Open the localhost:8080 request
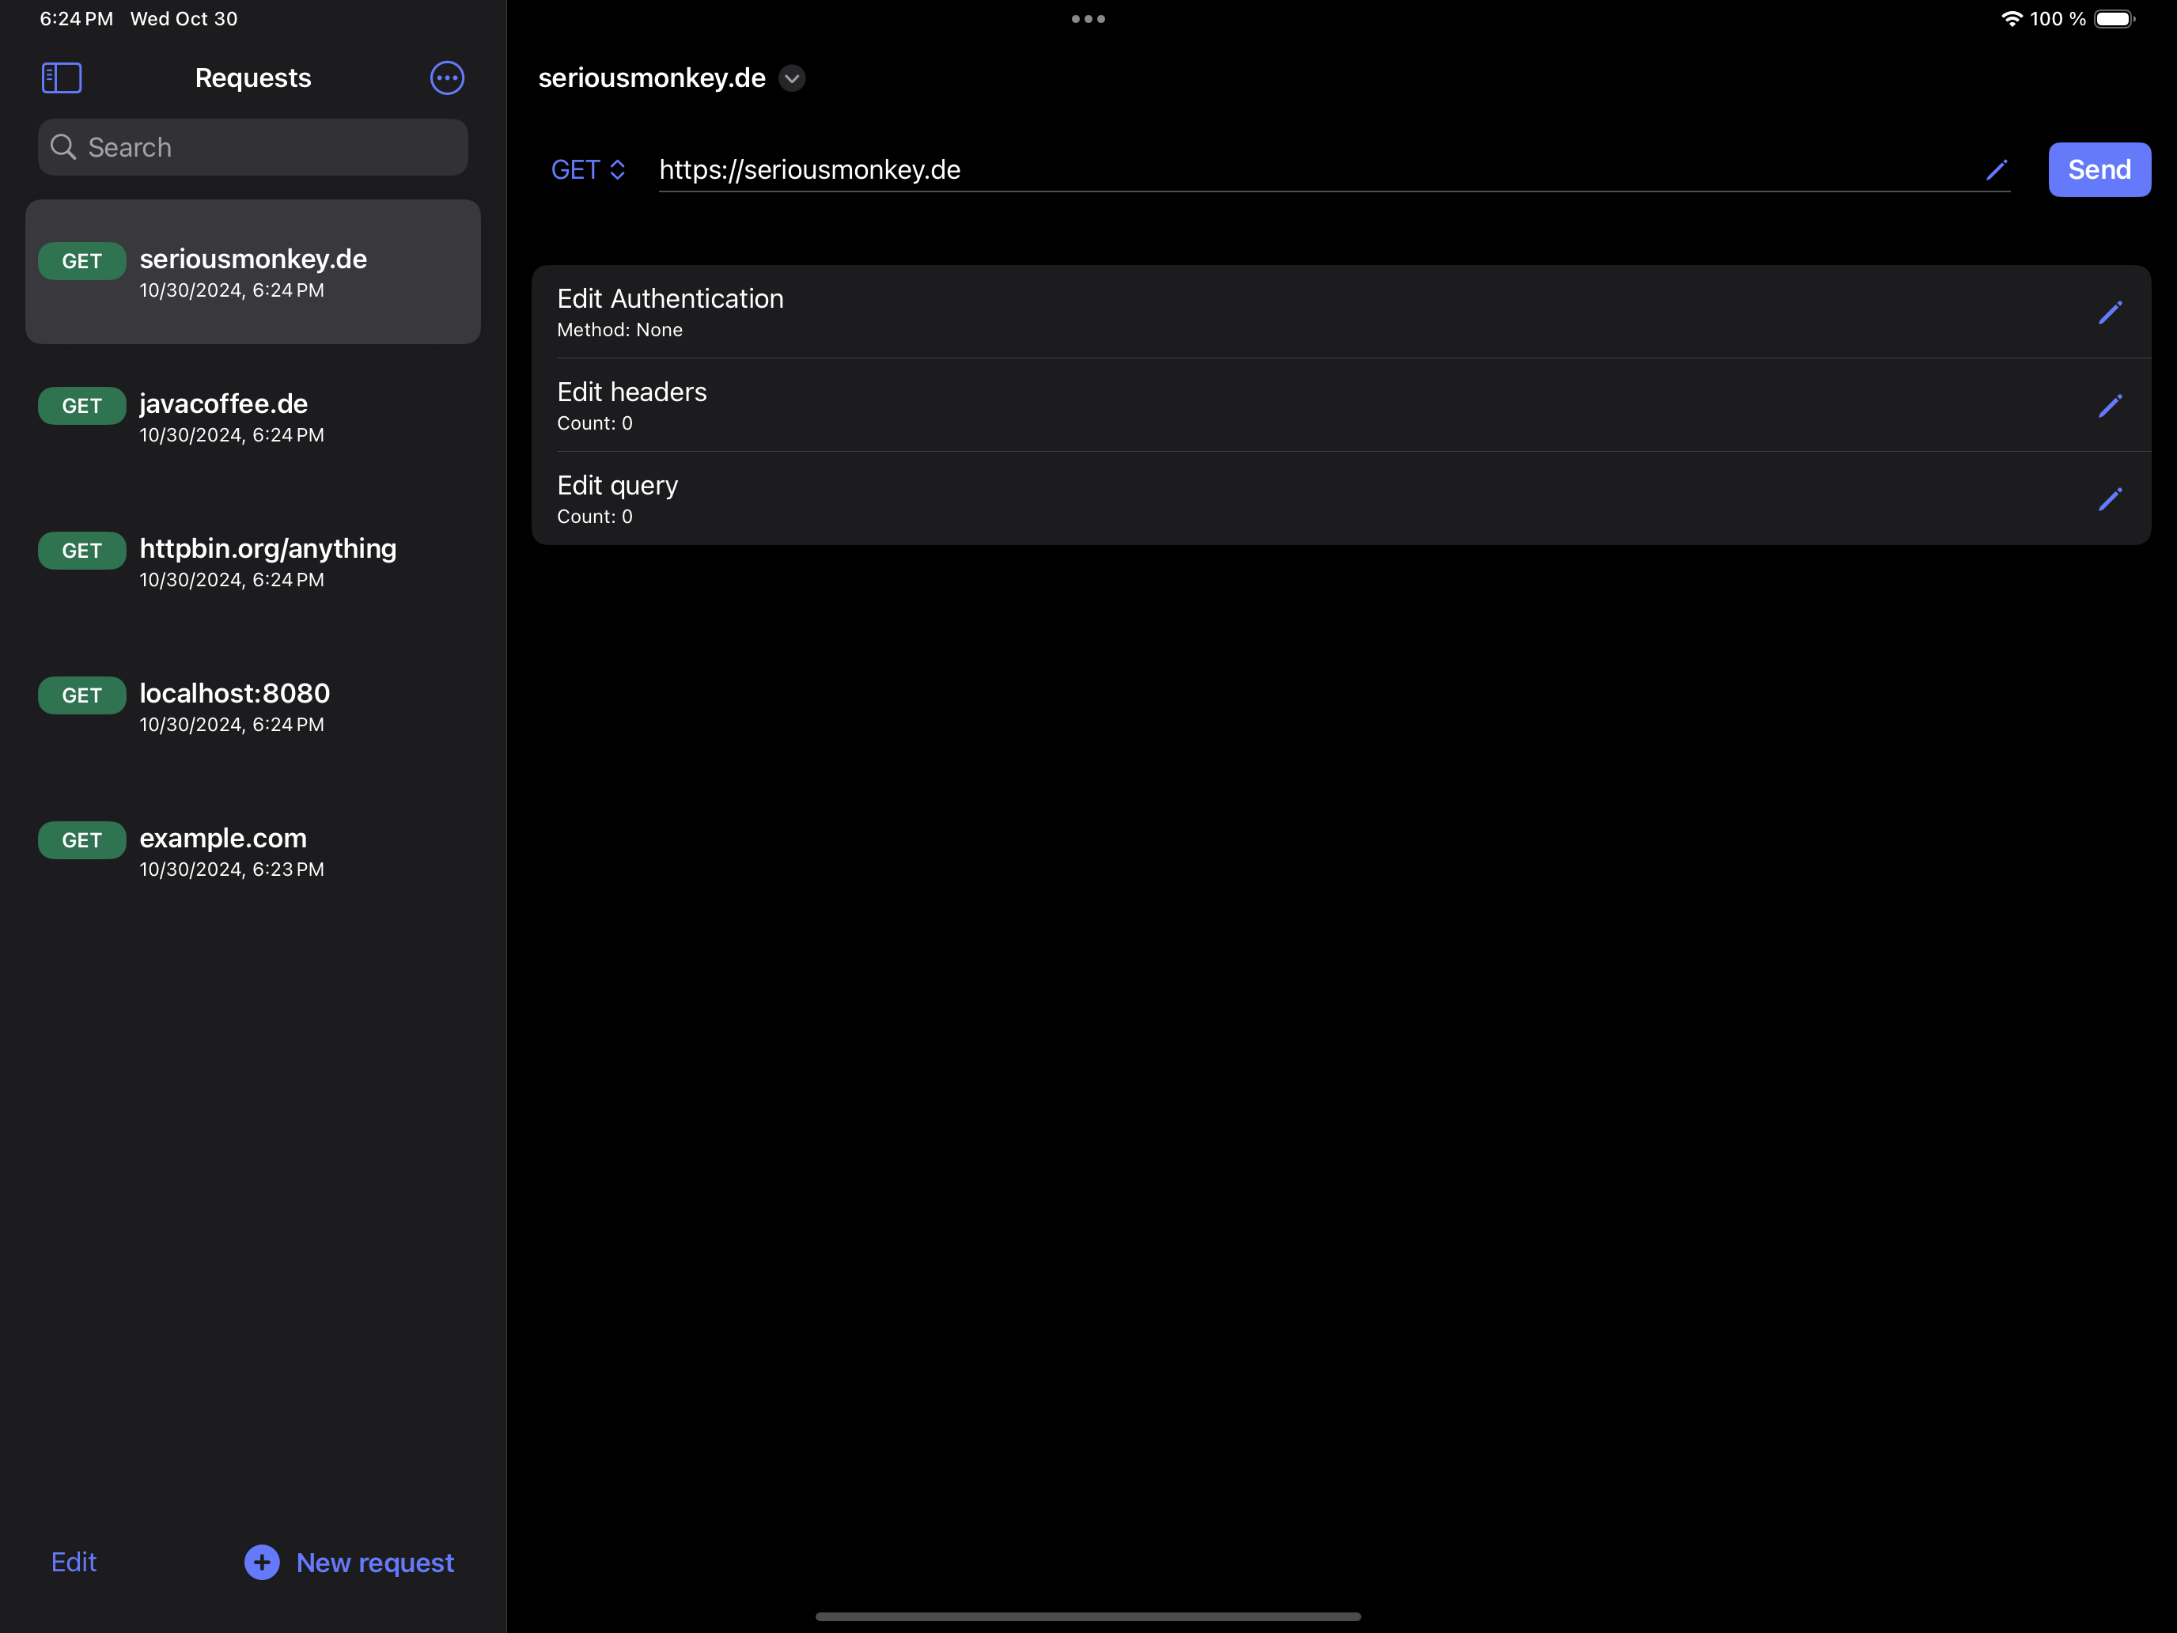The width and height of the screenshot is (2177, 1633). (x=253, y=707)
